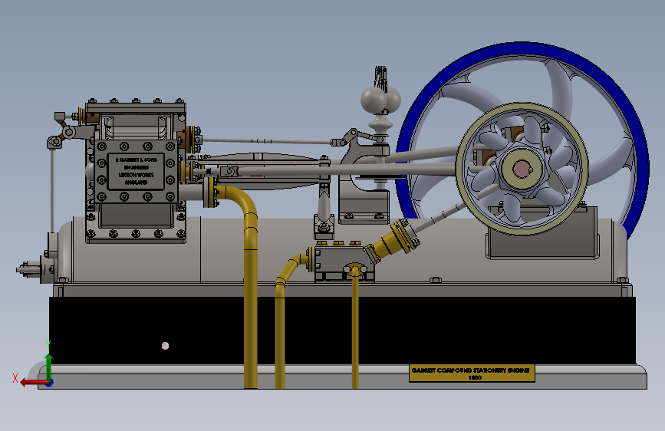Select the thin valve rod above the crosshead guide
The height and width of the screenshot is (431, 665).
[x=267, y=141]
